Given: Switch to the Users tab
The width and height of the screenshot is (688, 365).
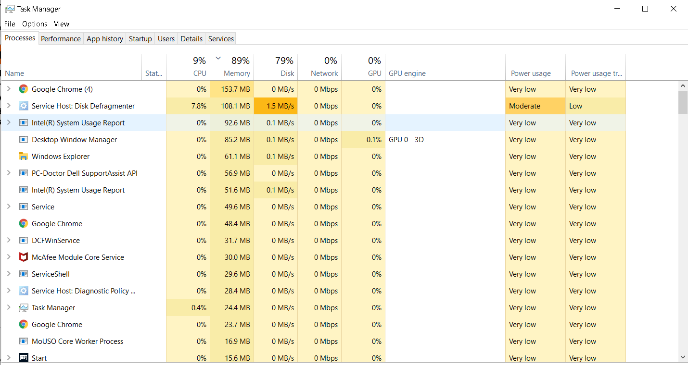Looking at the screenshot, I should click(166, 39).
